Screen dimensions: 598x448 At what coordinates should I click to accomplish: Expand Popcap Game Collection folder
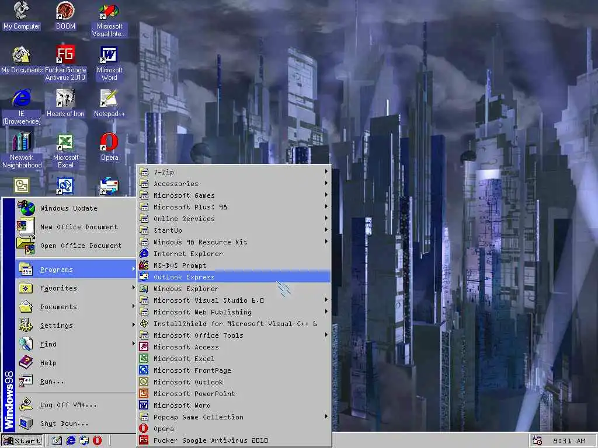(x=234, y=416)
